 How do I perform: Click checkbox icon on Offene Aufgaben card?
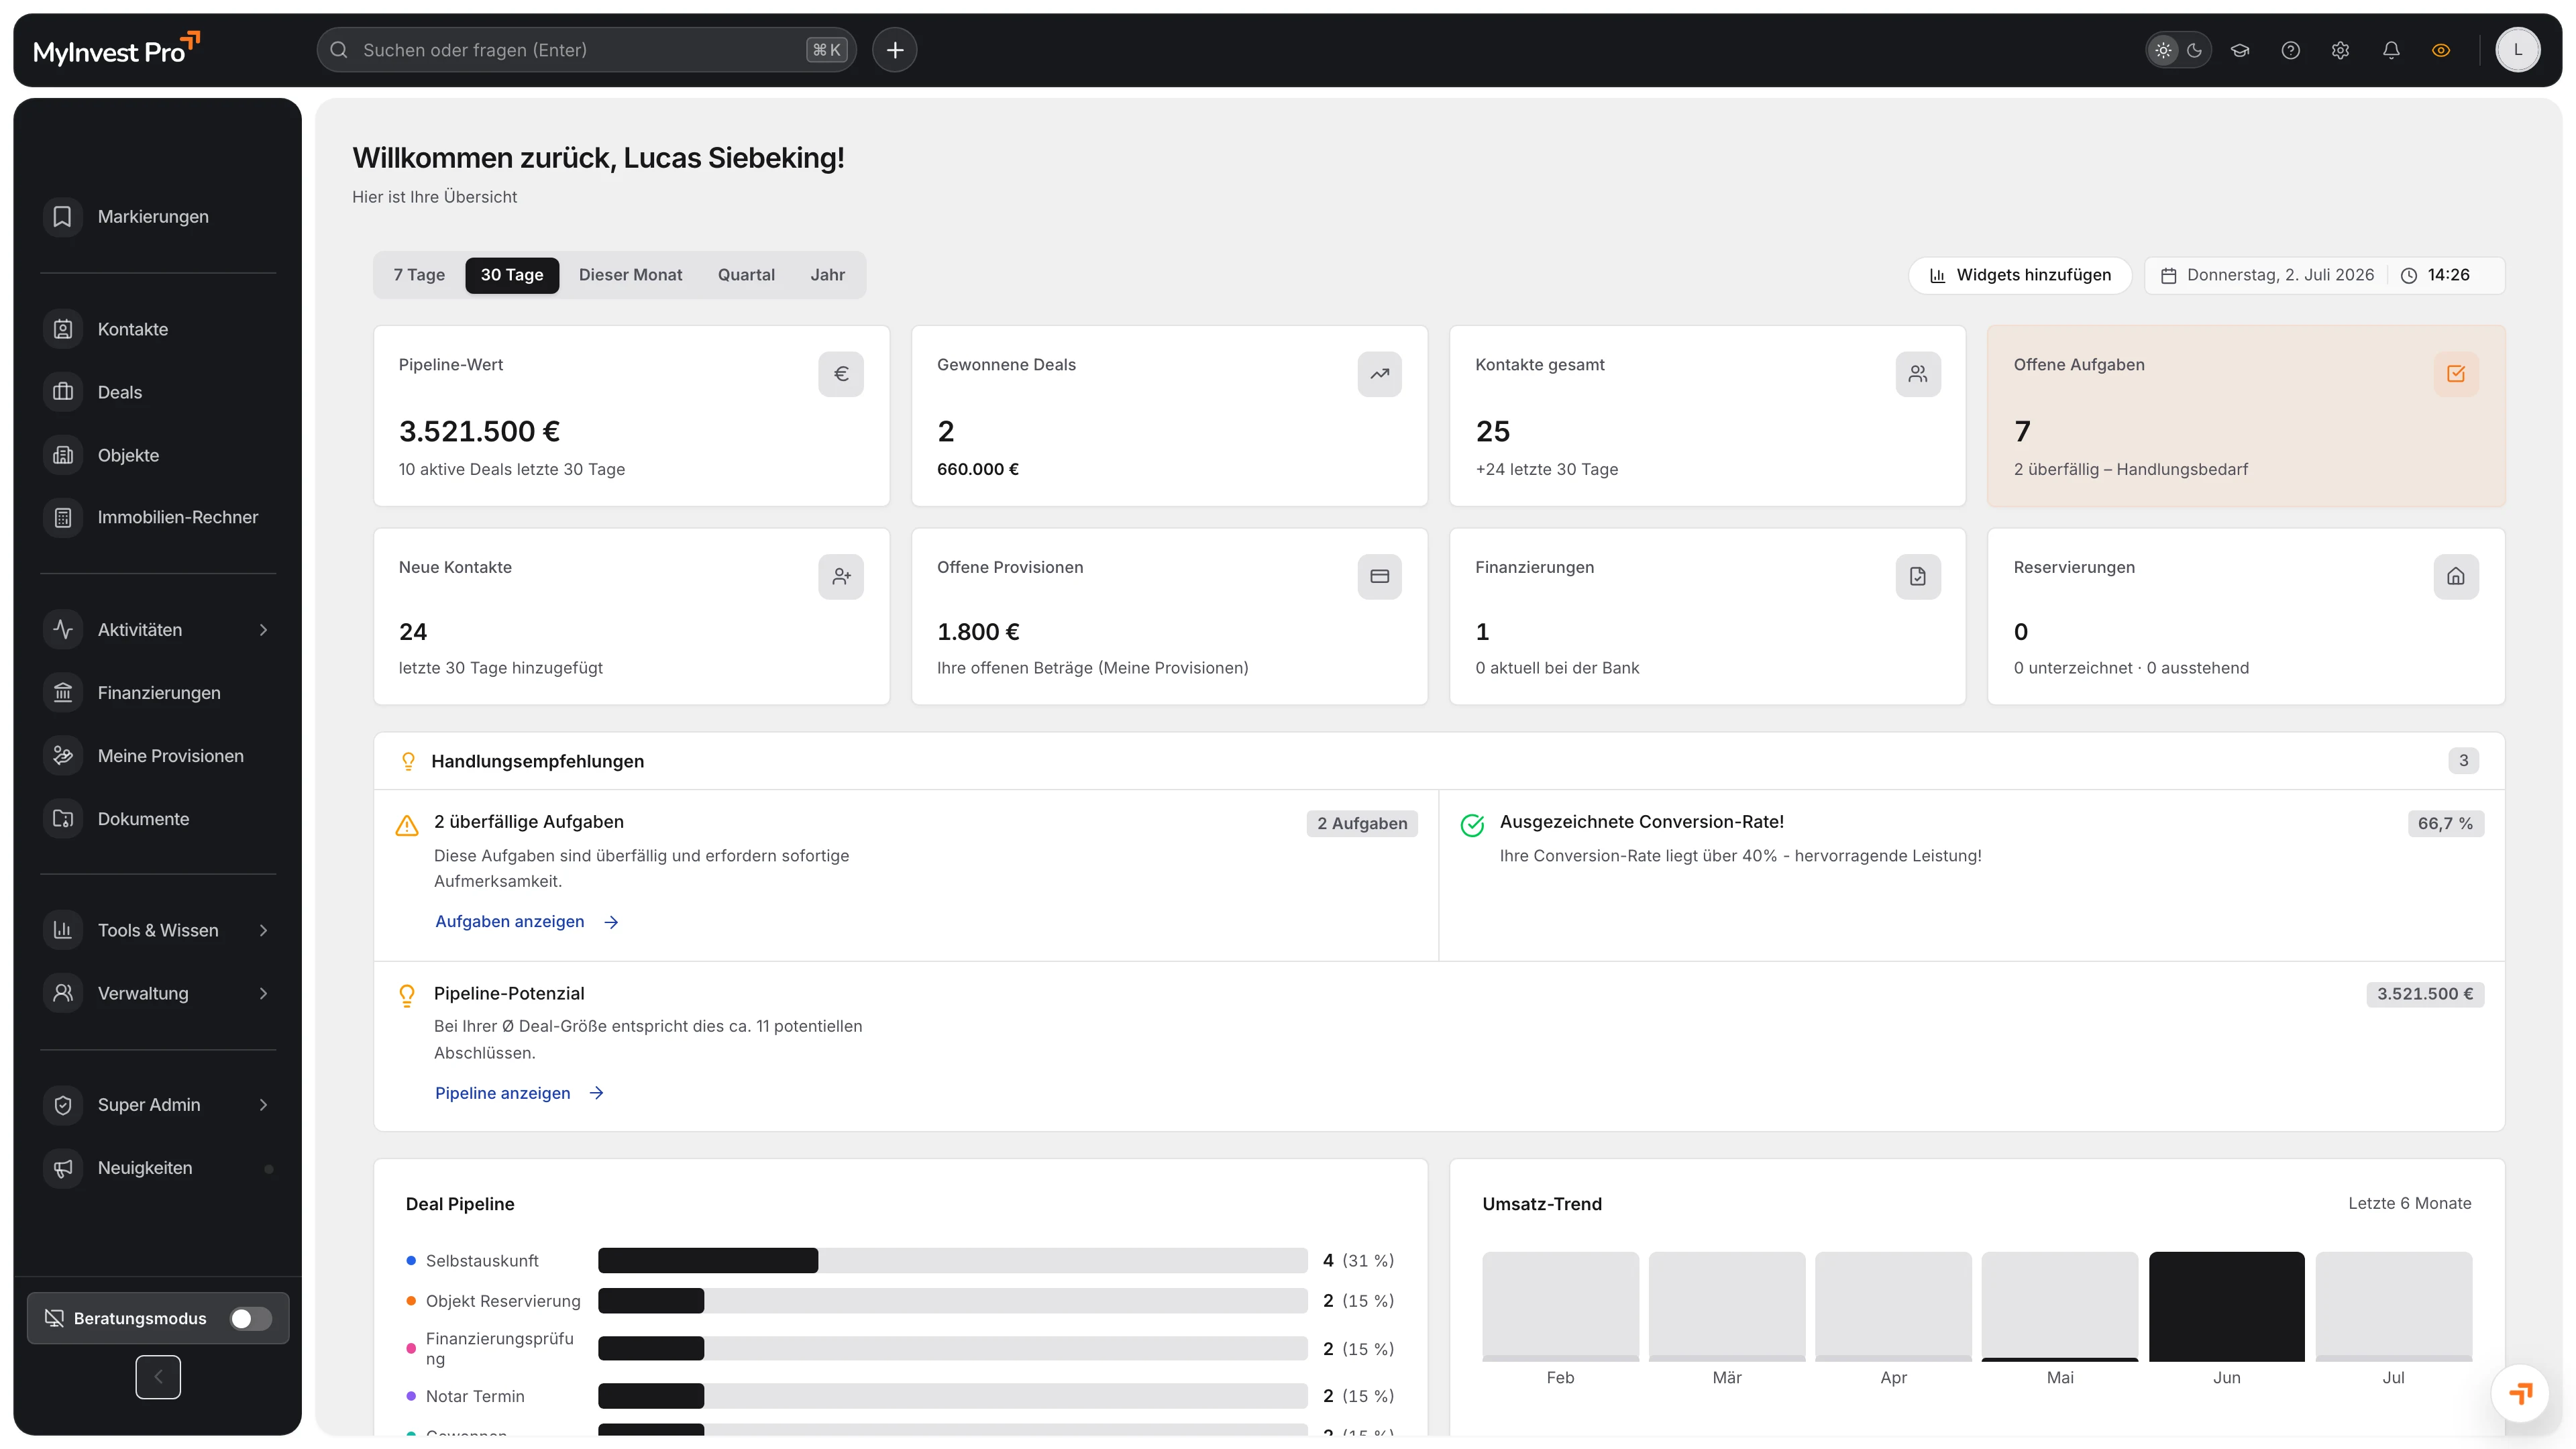click(2456, 374)
